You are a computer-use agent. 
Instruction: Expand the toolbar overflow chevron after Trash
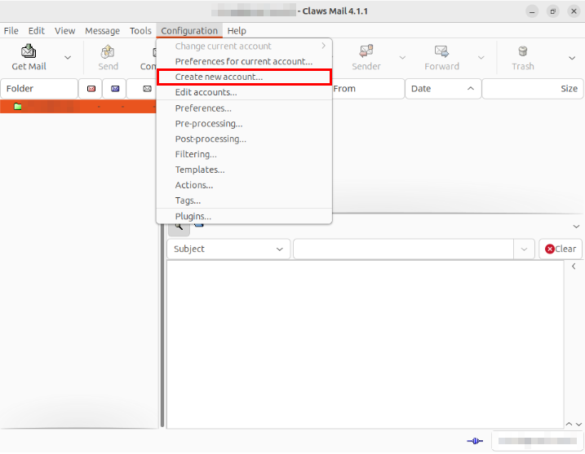[x=572, y=58]
